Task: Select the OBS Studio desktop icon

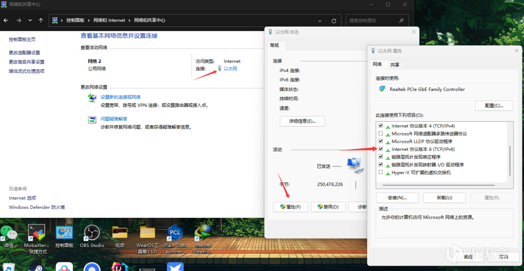Action: 92,236
